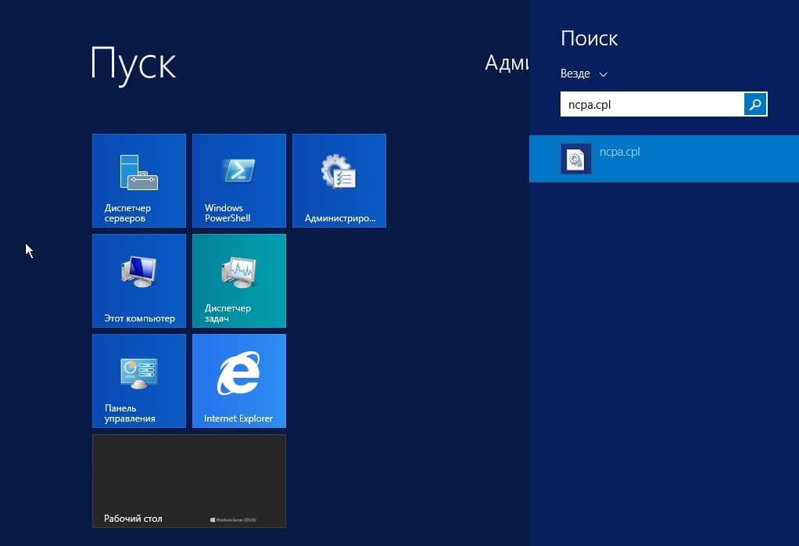The height and width of the screenshot is (546, 799).
Task: Launch the Диспетчер задач tile
Action: pos(239,281)
